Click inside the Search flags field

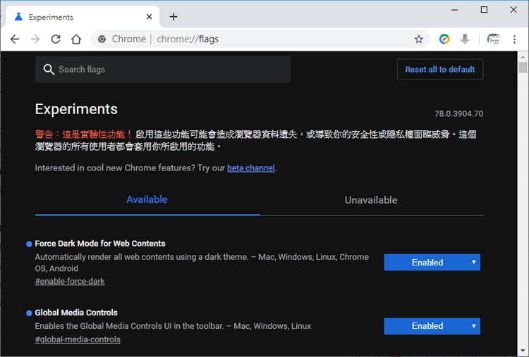[169, 70]
